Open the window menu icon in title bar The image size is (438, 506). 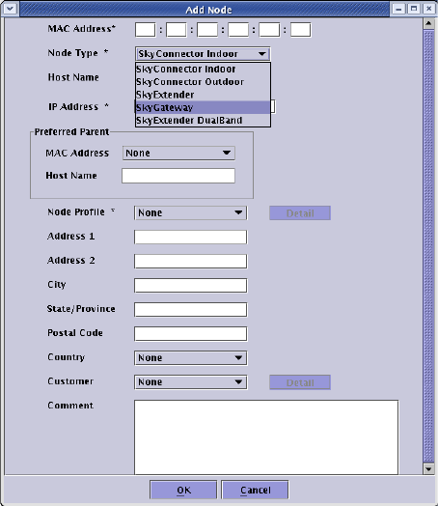(10, 9)
